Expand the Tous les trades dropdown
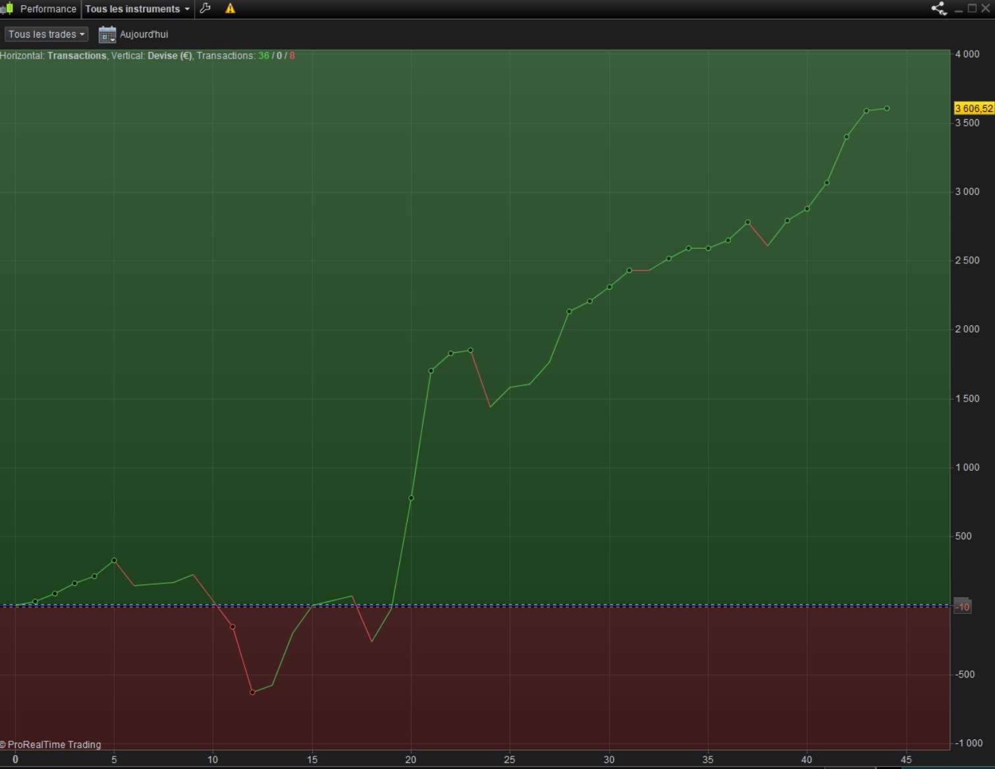995x769 pixels. coord(46,34)
